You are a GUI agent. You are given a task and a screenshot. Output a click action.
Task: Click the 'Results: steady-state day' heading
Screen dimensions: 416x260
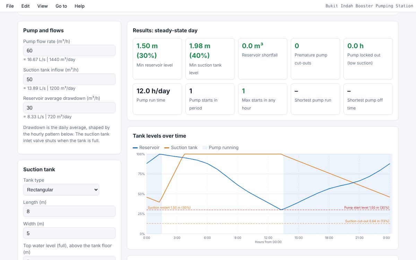coord(165,31)
